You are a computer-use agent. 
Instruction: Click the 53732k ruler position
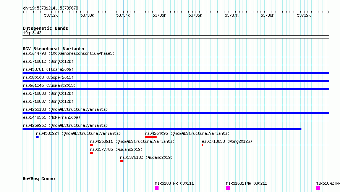[51, 15]
